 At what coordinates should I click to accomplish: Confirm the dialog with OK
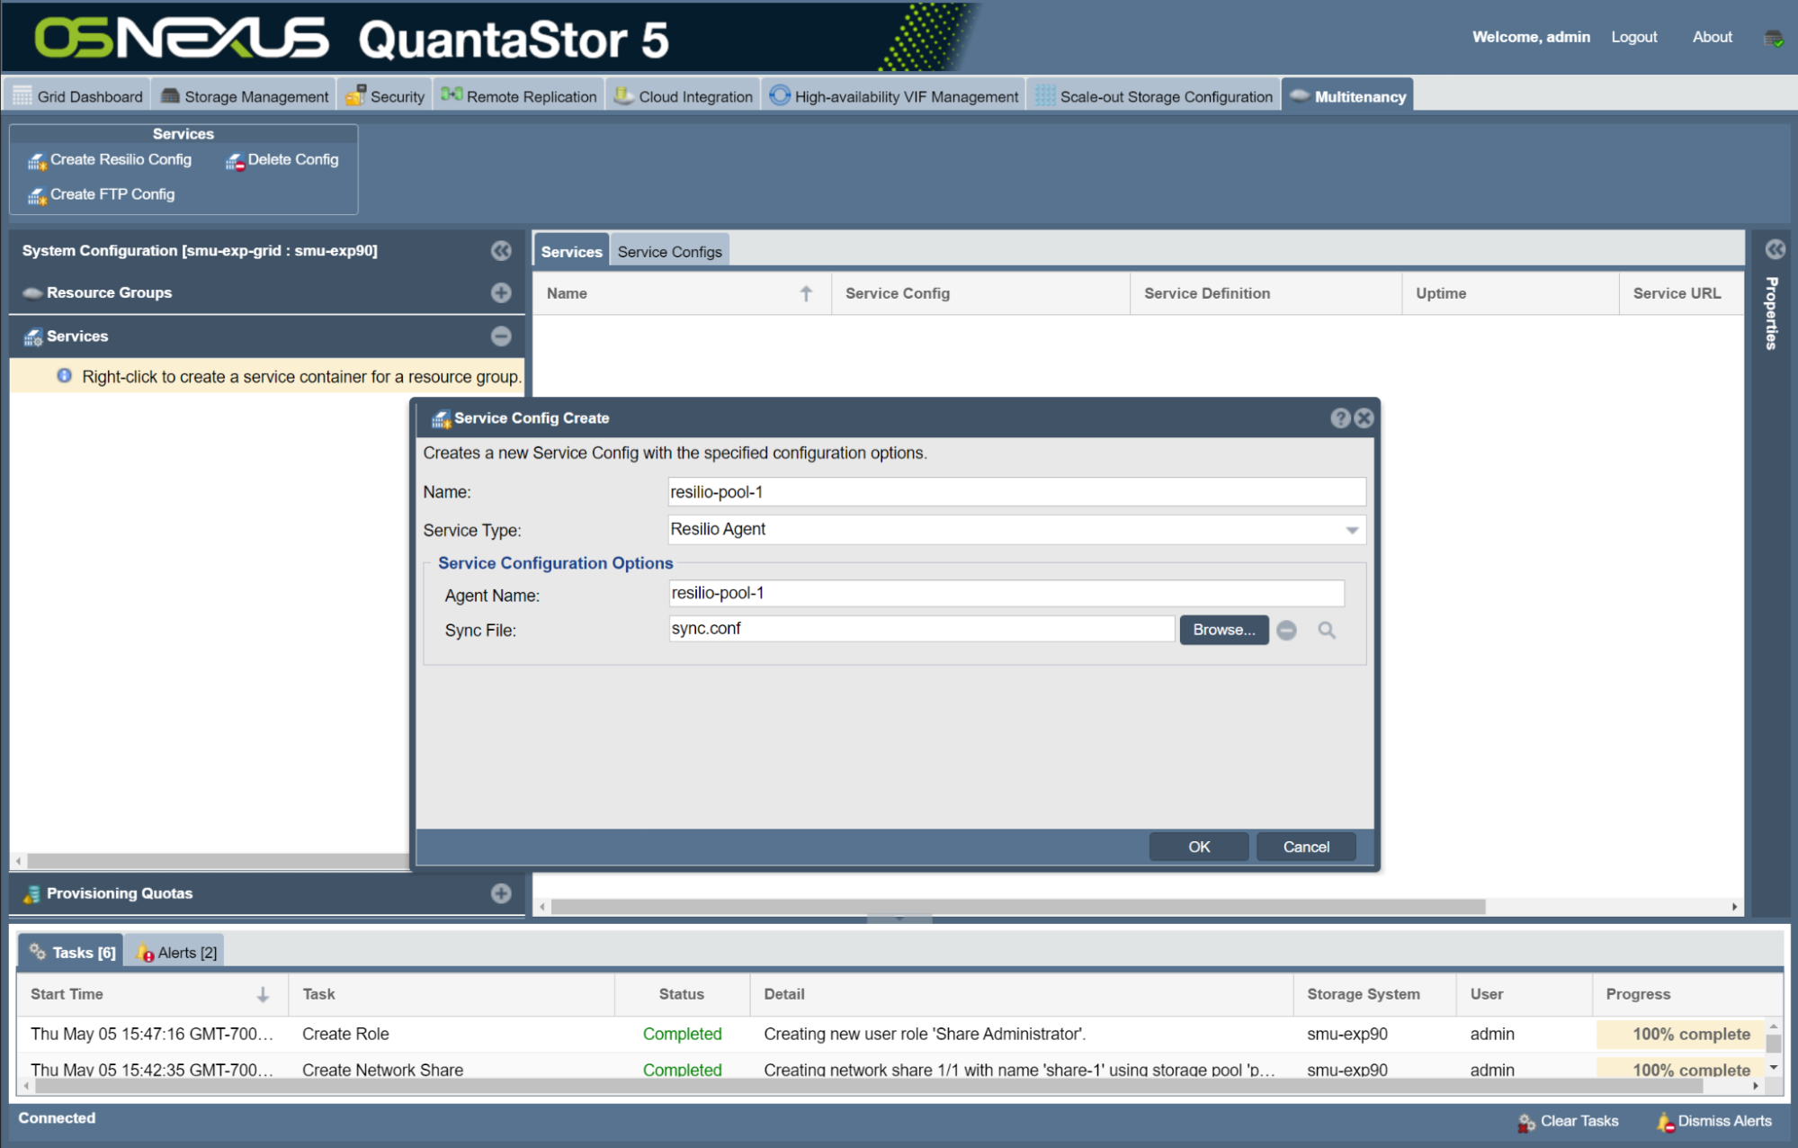click(1198, 847)
